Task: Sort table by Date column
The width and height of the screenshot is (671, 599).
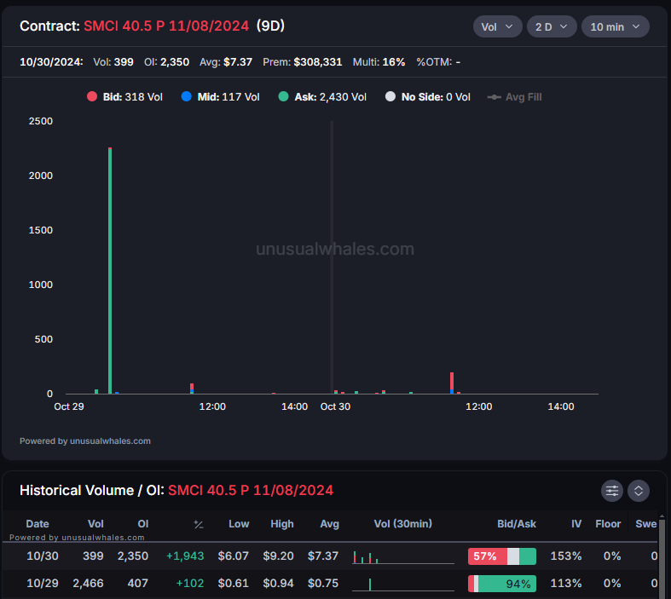Action: [38, 524]
